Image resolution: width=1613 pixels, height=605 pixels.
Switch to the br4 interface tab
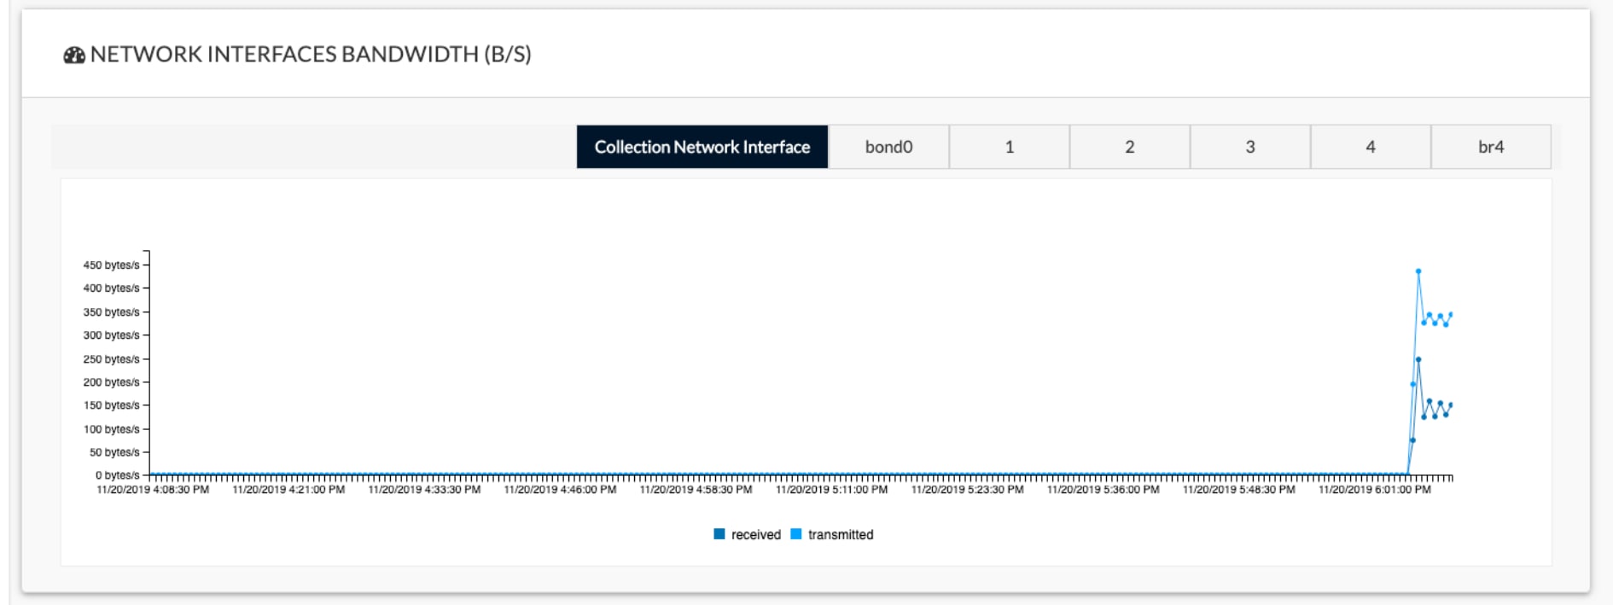[x=1491, y=147]
